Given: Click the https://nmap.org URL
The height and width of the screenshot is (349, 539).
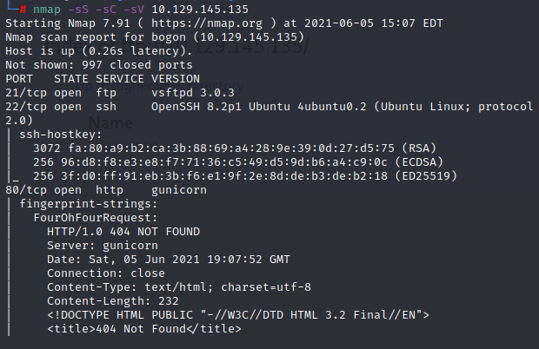Looking at the screenshot, I should tap(207, 23).
